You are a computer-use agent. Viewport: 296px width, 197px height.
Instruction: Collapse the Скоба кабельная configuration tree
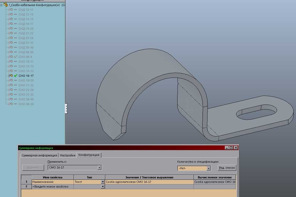[x=1, y=5]
